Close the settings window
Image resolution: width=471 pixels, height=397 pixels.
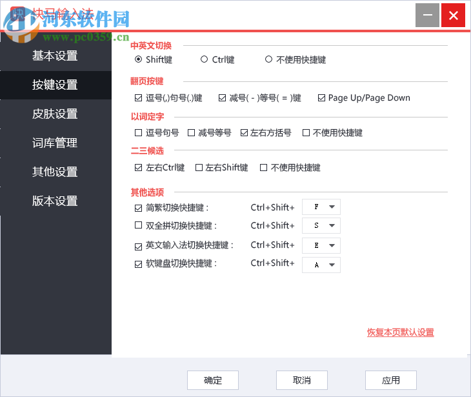coord(454,15)
